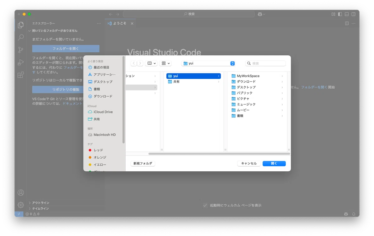Open the Extensions view in VS Code
374x236 pixels.
point(21,75)
